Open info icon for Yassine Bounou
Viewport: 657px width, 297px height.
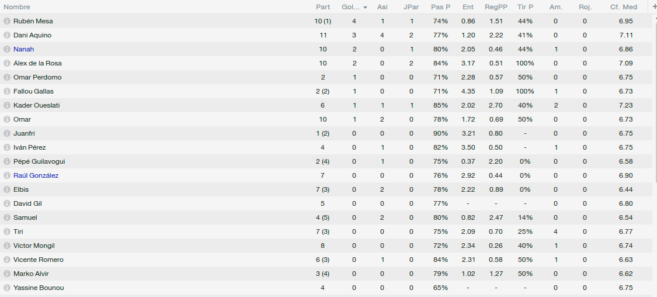coord(6,288)
